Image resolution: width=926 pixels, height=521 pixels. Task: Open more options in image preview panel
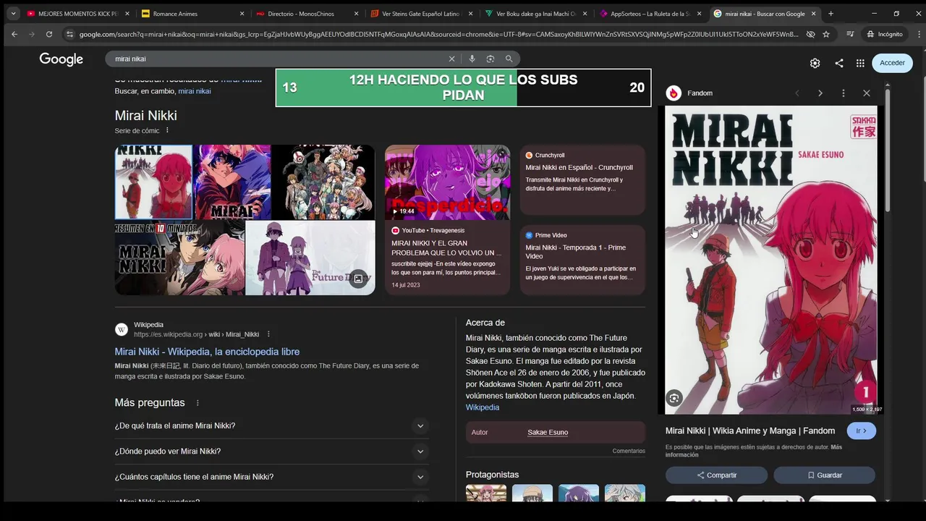(x=844, y=93)
